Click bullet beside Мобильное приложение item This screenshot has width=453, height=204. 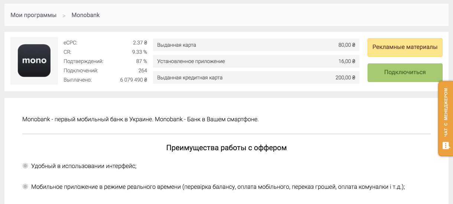tap(25, 187)
